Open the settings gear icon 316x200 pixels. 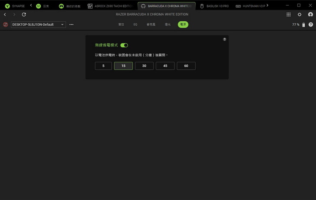click(x=300, y=14)
